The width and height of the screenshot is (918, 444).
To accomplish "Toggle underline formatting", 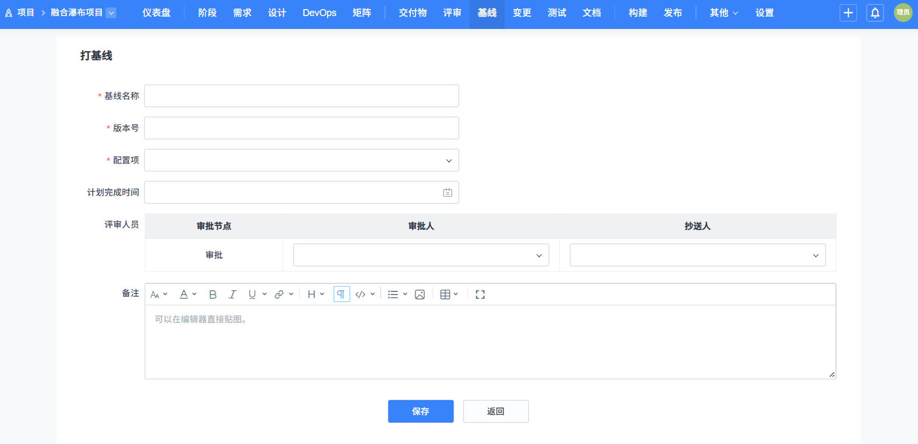I will (x=252, y=295).
